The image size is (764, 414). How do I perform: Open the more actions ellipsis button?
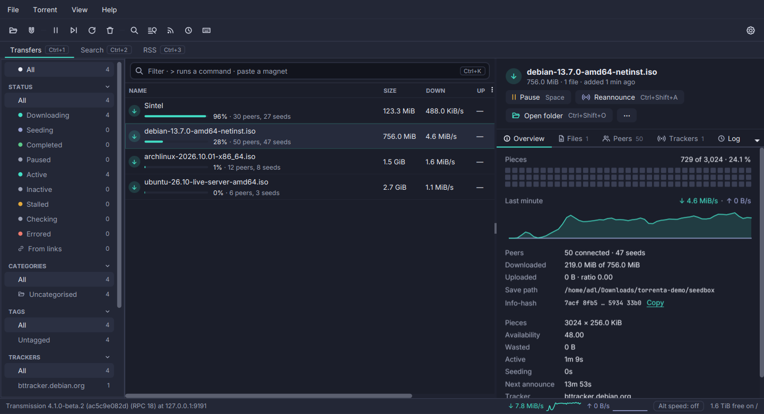click(x=627, y=116)
